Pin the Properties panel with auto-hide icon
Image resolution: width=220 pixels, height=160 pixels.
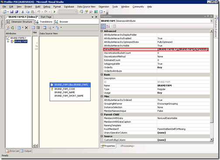click(208, 16)
